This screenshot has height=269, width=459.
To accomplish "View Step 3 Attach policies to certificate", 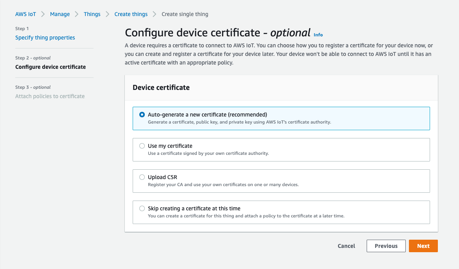I will click(50, 96).
